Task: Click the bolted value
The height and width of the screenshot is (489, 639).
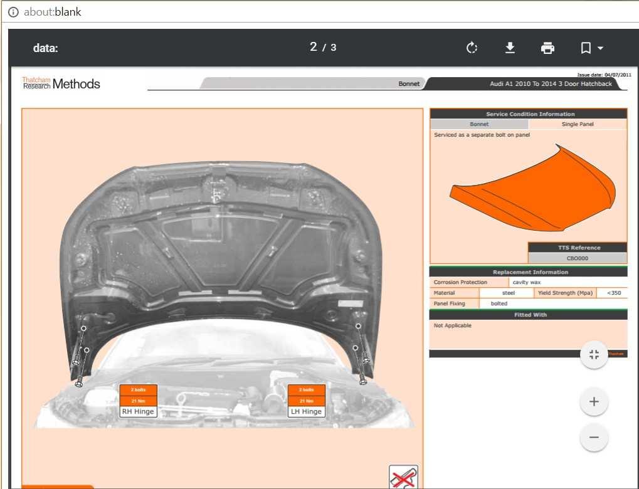Action: tap(499, 303)
